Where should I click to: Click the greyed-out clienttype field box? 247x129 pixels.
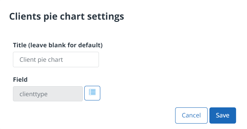coord(48,94)
